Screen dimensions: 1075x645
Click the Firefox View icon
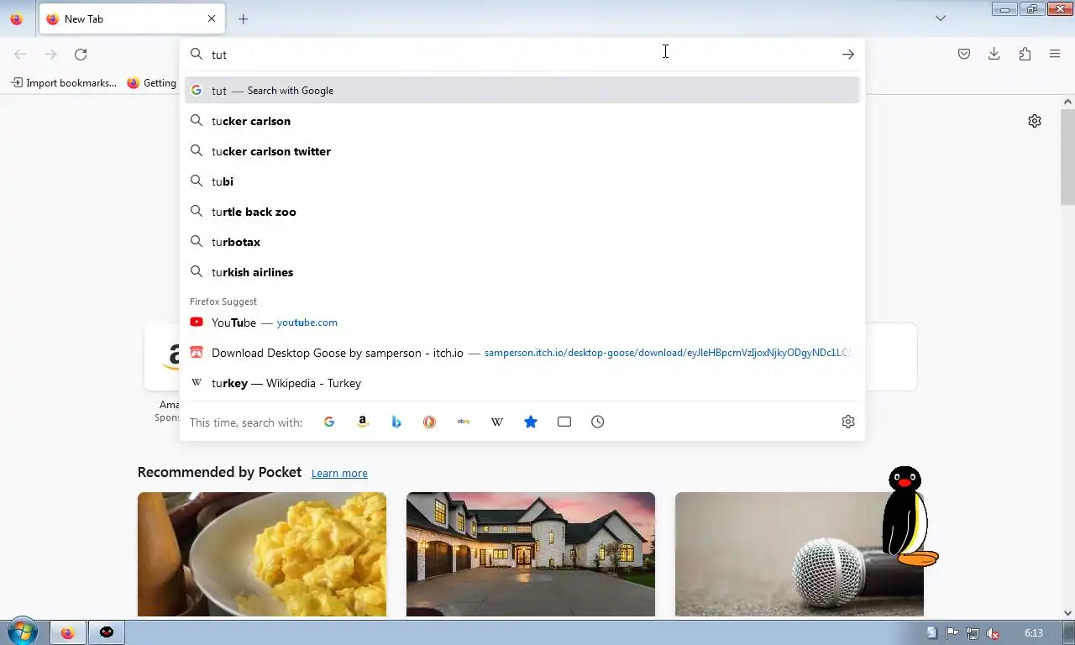click(x=17, y=18)
